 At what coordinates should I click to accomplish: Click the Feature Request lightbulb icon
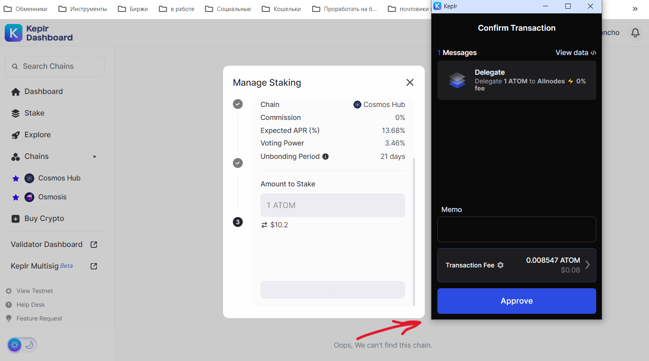9,319
